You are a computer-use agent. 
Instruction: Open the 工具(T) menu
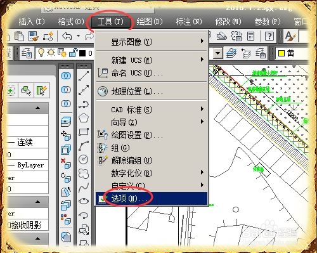[110, 22]
